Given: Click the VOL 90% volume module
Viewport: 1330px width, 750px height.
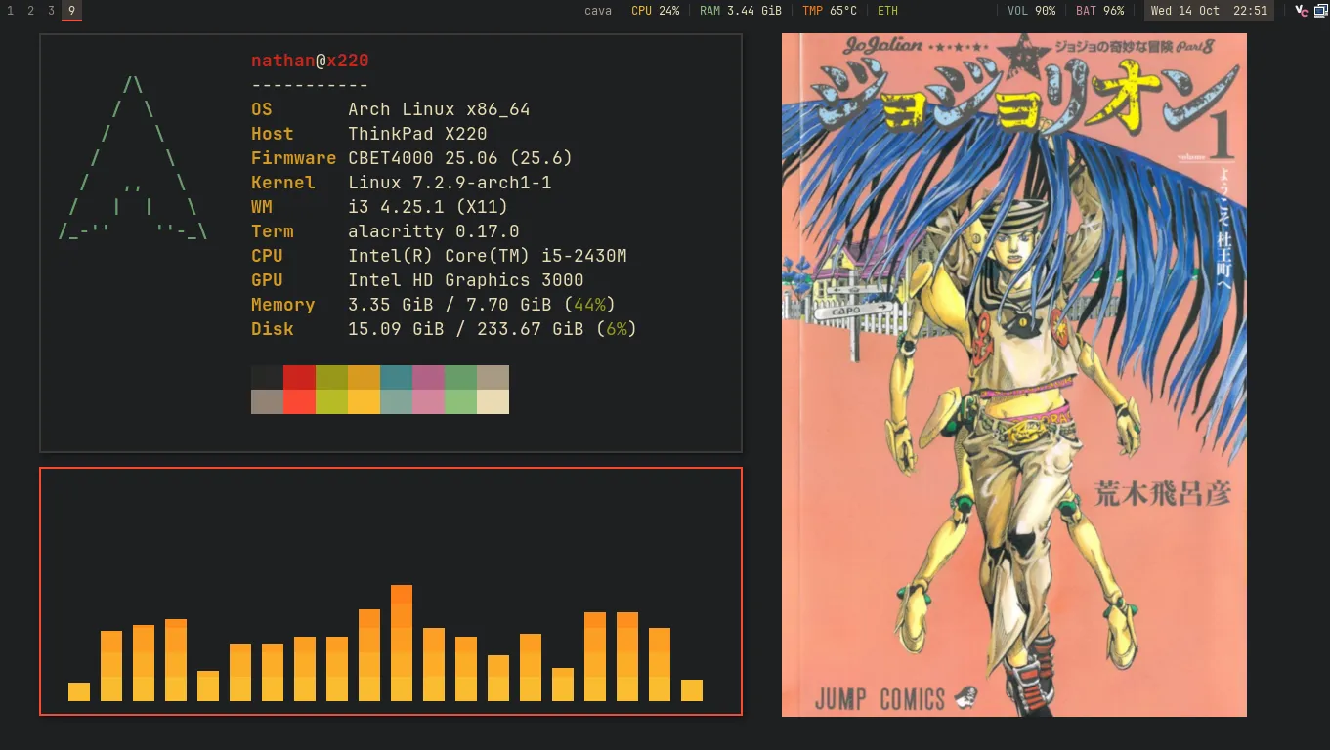Looking at the screenshot, I should coord(1032,11).
